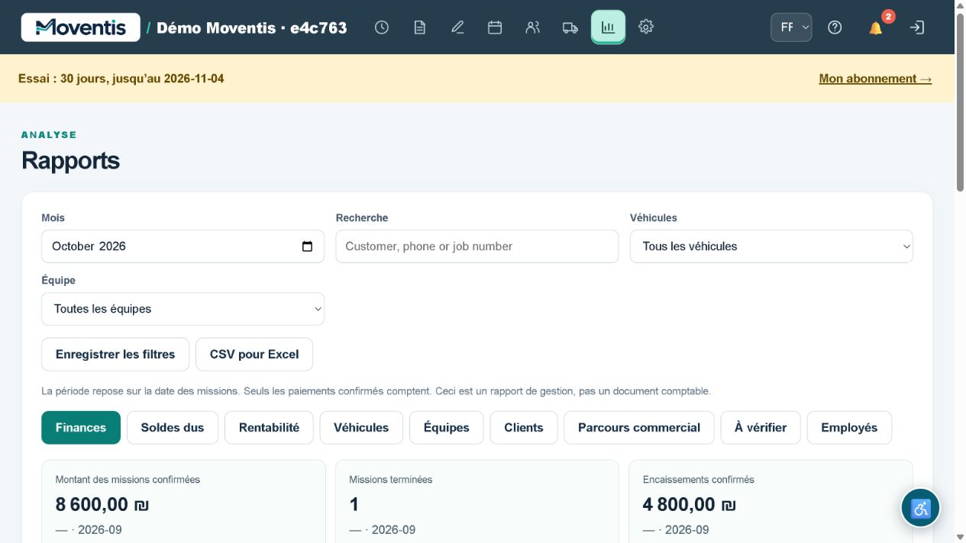Switch to the Employés tab
Viewport: 966px width, 543px height.
[x=849, y=428]
